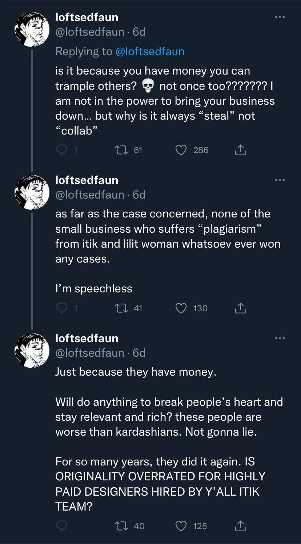
Task: Like the tweet with 125 likes
Action: click(x=181, y=526)
